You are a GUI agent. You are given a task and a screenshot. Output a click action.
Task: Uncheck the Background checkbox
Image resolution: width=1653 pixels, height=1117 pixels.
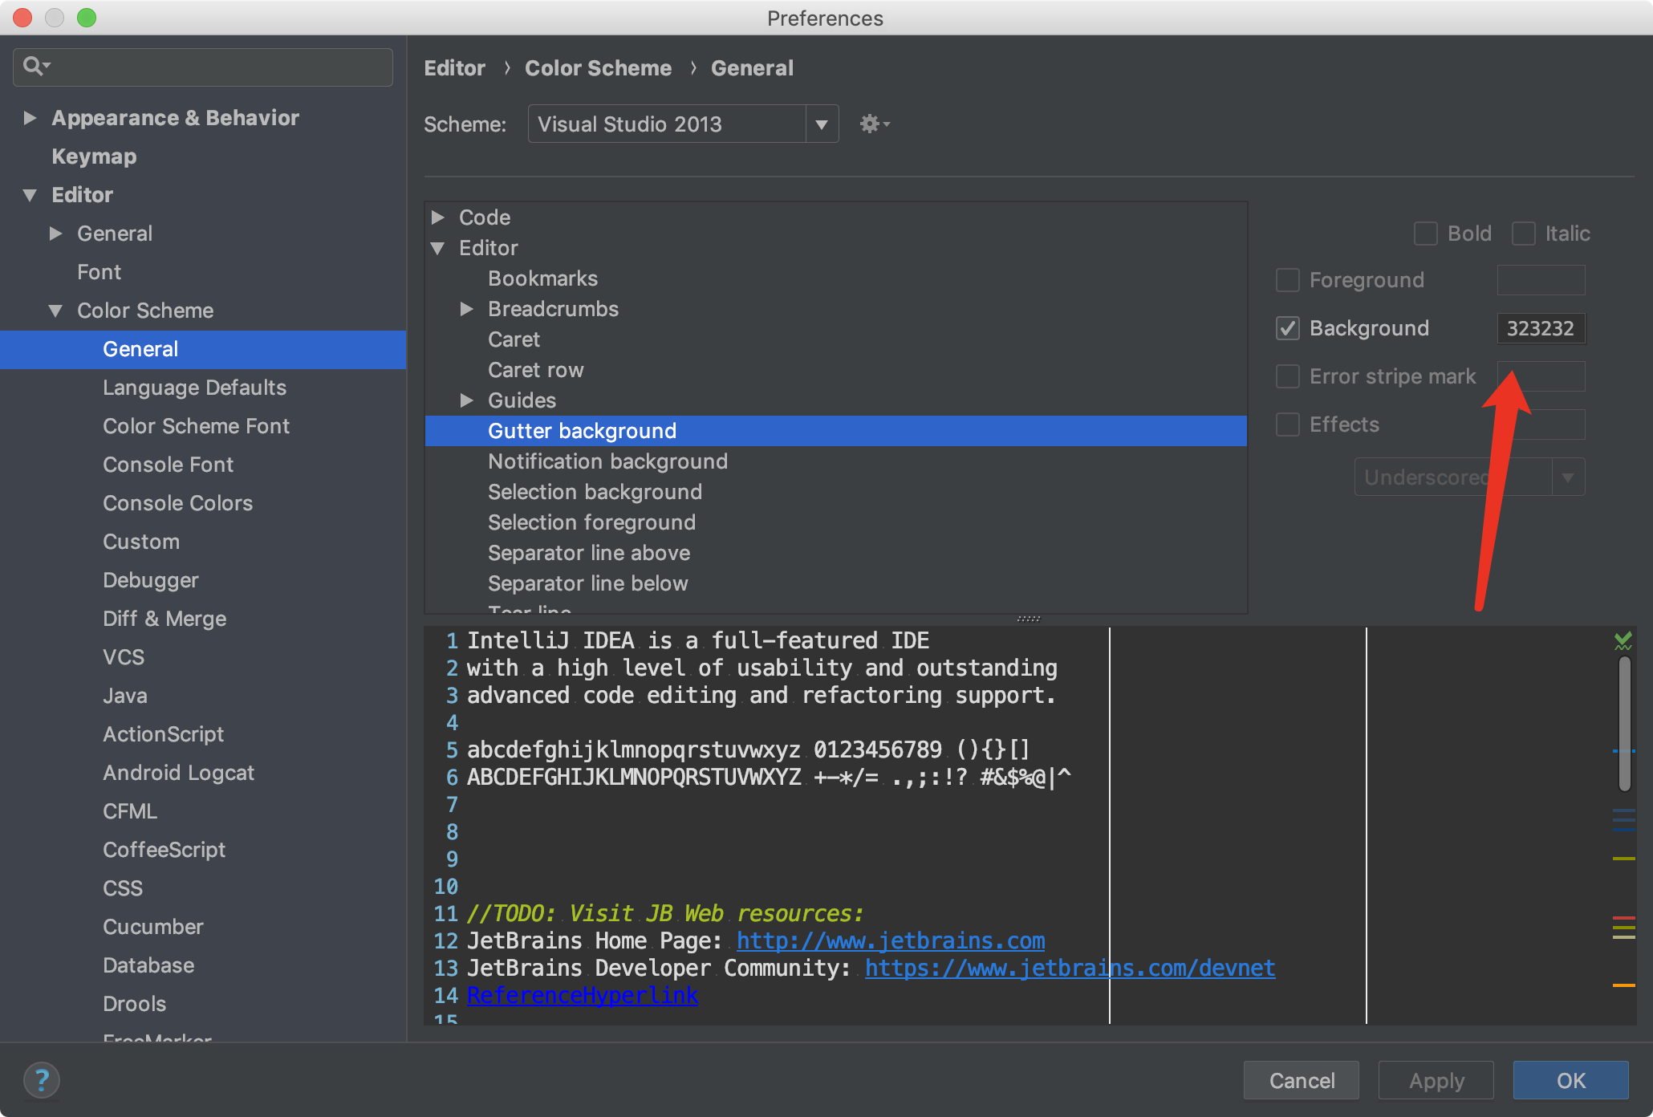(x=1288, y=328)
